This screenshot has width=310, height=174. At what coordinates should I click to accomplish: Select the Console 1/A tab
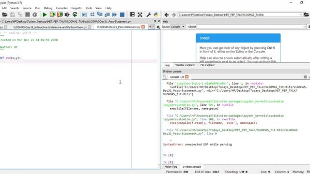[177, 77]
